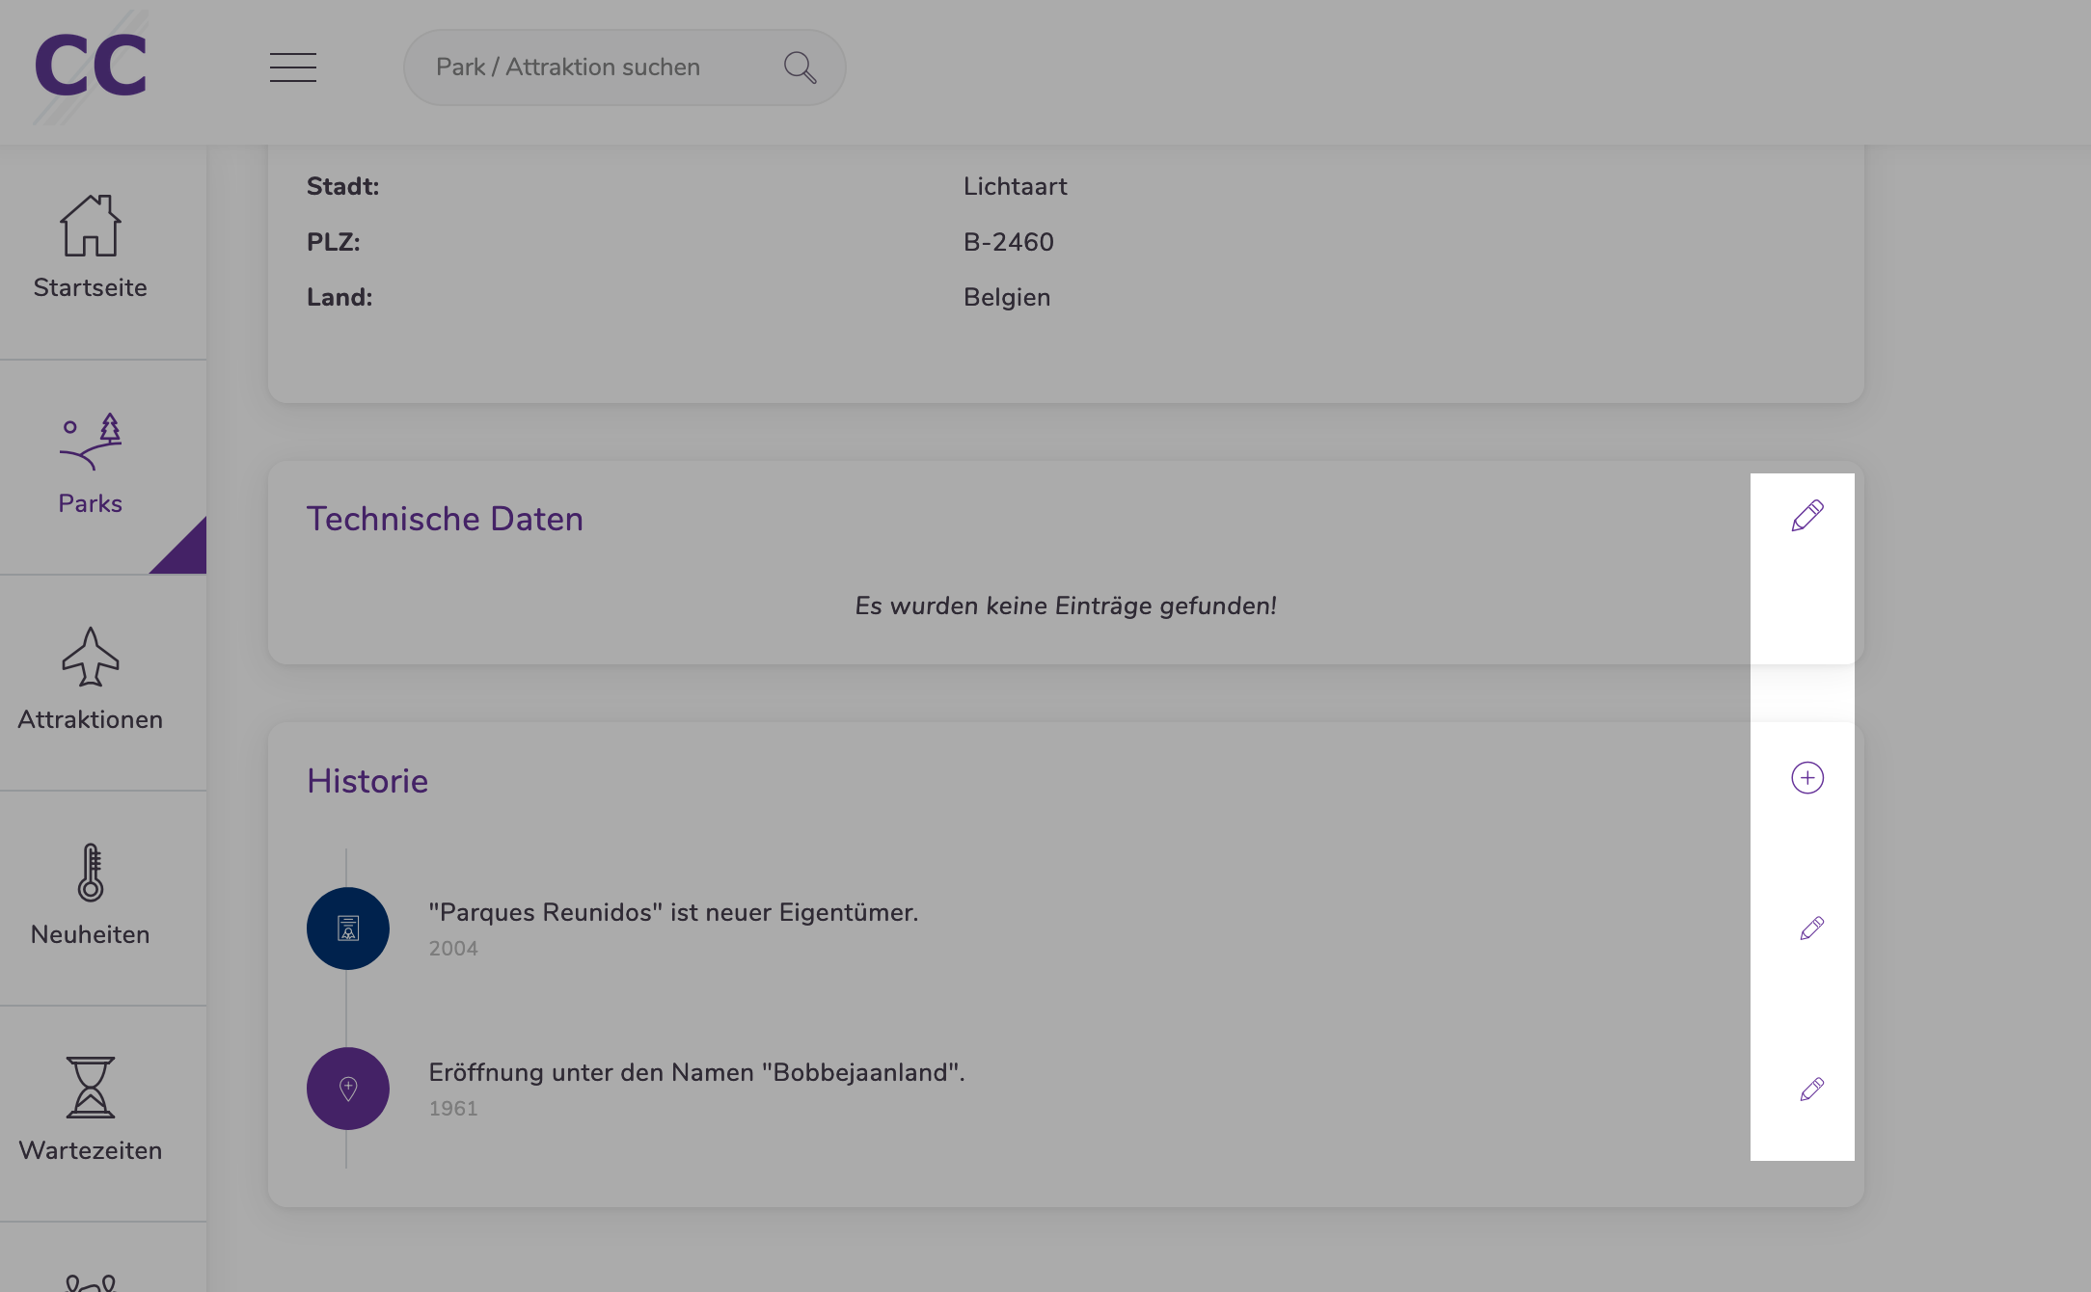Click the Attraktionen airplane icon
2091x1292 pixels.
91,657
